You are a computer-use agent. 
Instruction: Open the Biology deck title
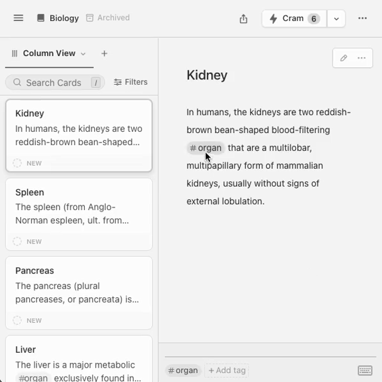tap(64, 18)
